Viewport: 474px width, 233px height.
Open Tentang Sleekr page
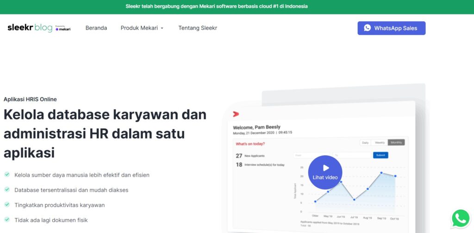(x=198, y=28)
